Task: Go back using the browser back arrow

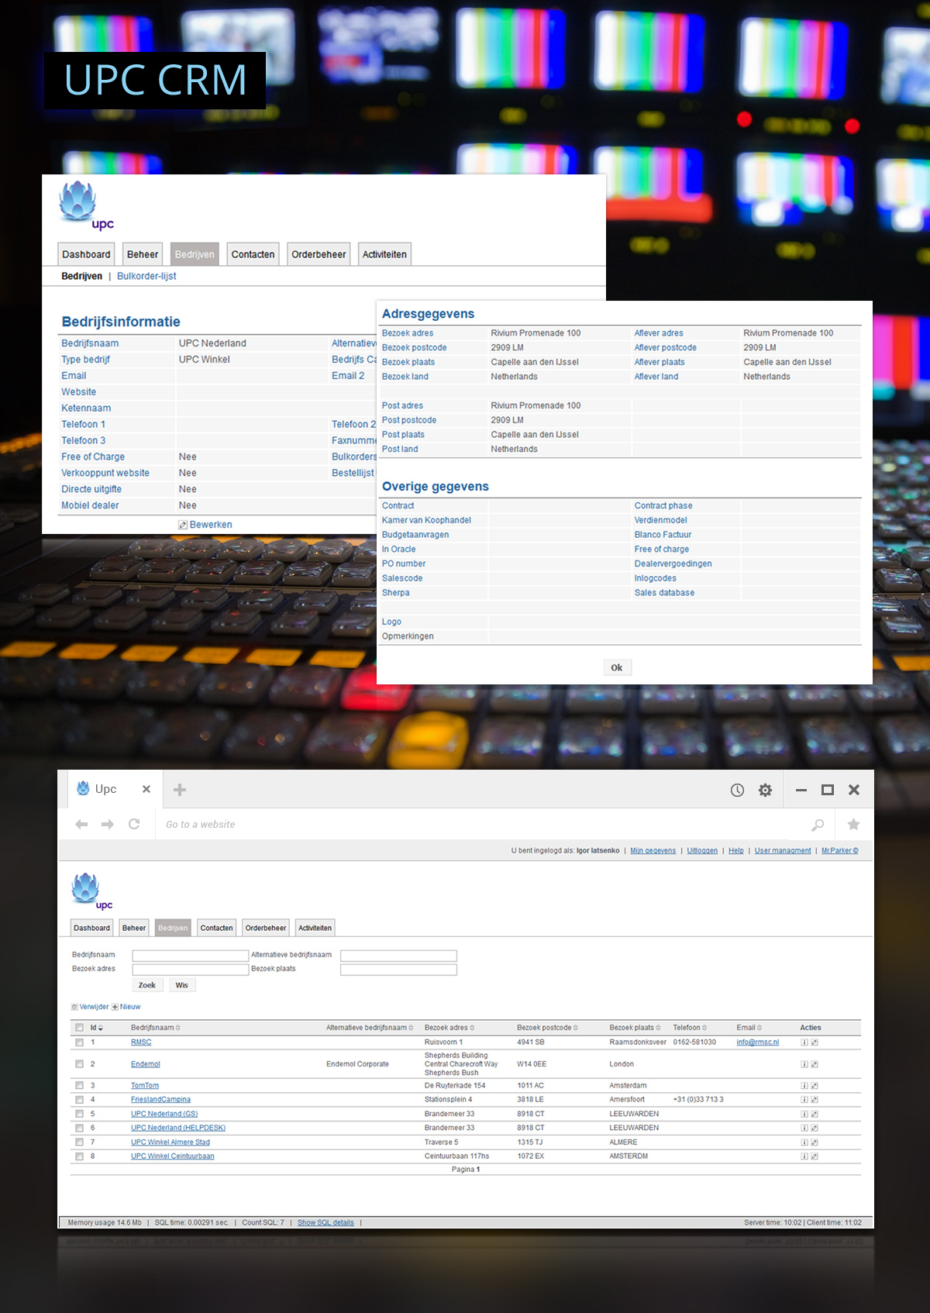Action: (x=81, y=824)
